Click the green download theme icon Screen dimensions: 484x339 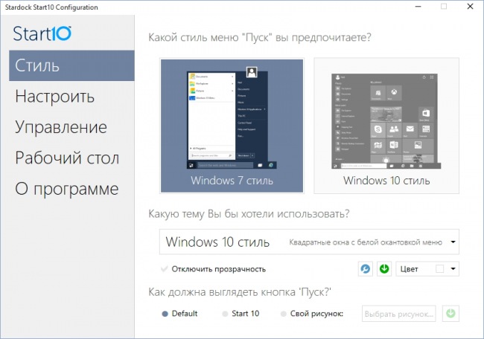pos(384,269)
